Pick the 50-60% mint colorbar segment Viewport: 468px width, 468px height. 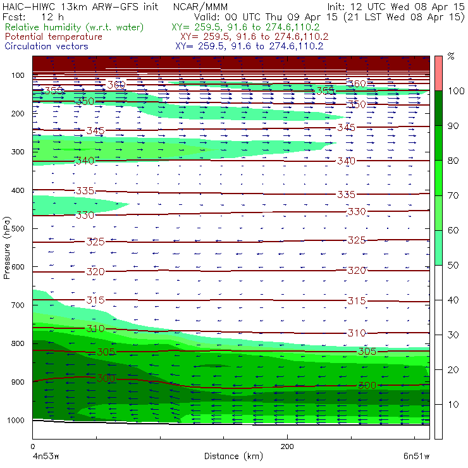coord(438,248)
